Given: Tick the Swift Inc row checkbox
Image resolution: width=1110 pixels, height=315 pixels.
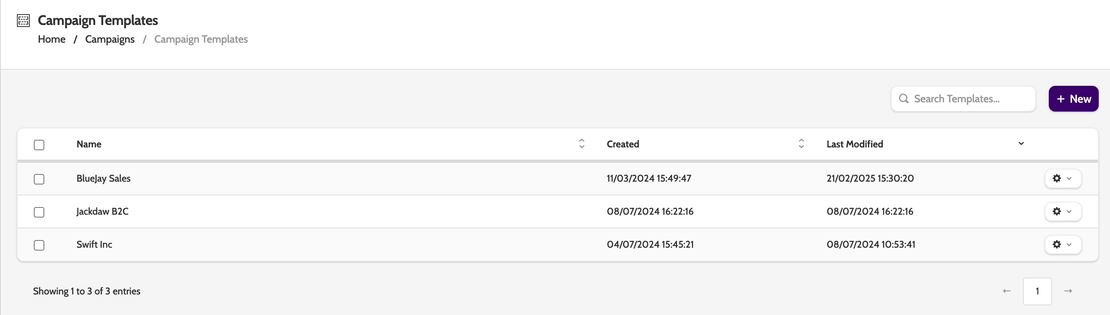Looking at the screenshot, I should (x=39, y=246).
